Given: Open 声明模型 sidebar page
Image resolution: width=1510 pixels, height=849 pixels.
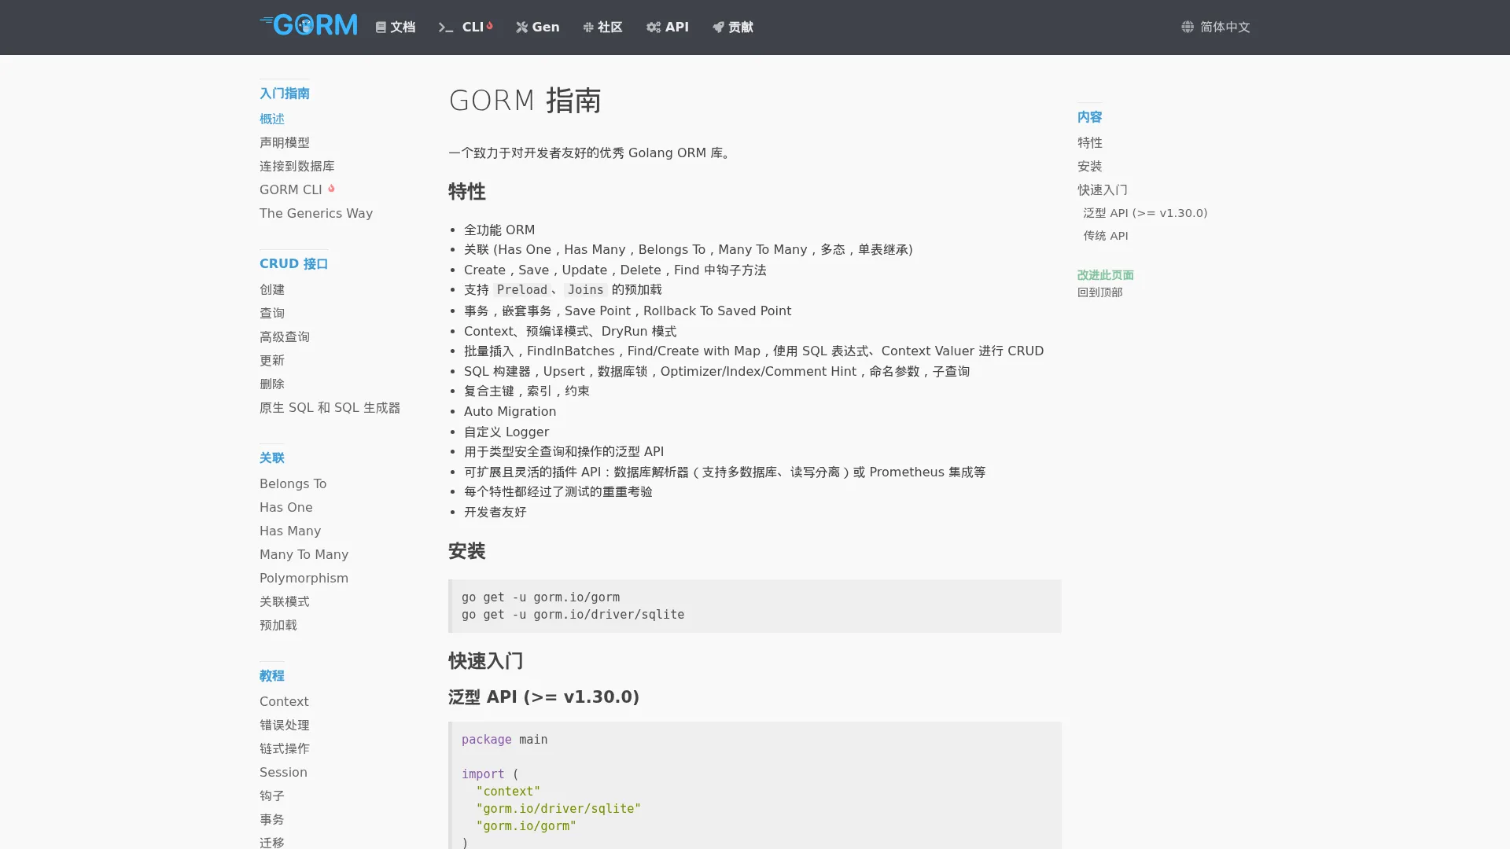Looking at the screenshot, I should pos(285,142).
